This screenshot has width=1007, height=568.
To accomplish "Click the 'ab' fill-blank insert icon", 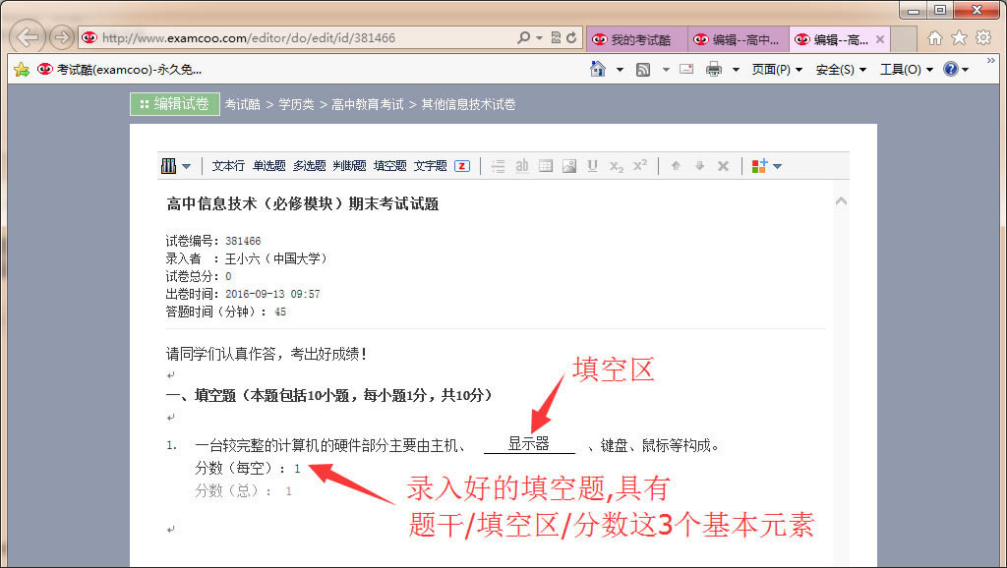I will [x=522, y=165].
